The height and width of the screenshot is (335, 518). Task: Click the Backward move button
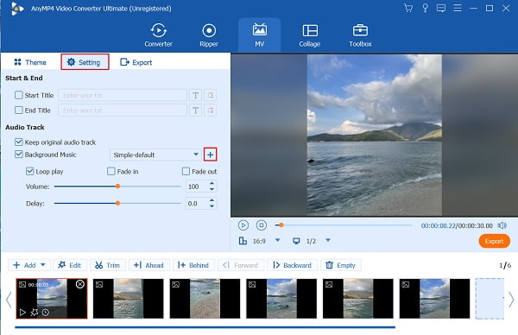(x=293, y=265)
